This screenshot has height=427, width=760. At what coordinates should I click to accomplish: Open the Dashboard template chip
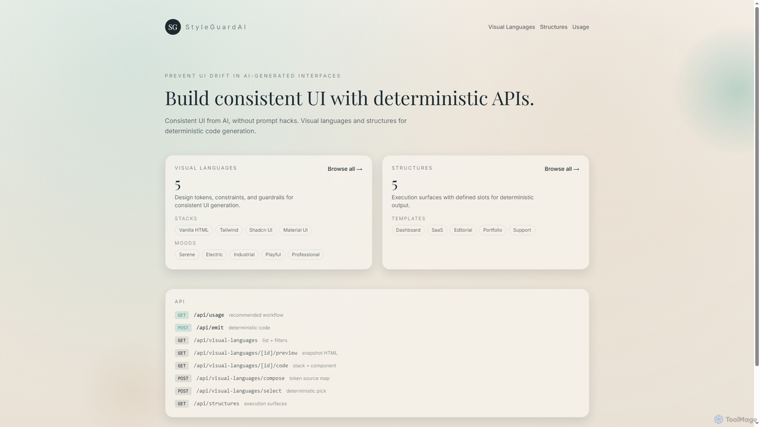(408, 230)
